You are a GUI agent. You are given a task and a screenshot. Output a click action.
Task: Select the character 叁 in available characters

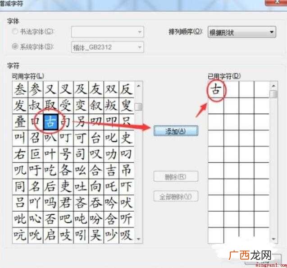tap(20, 89)
